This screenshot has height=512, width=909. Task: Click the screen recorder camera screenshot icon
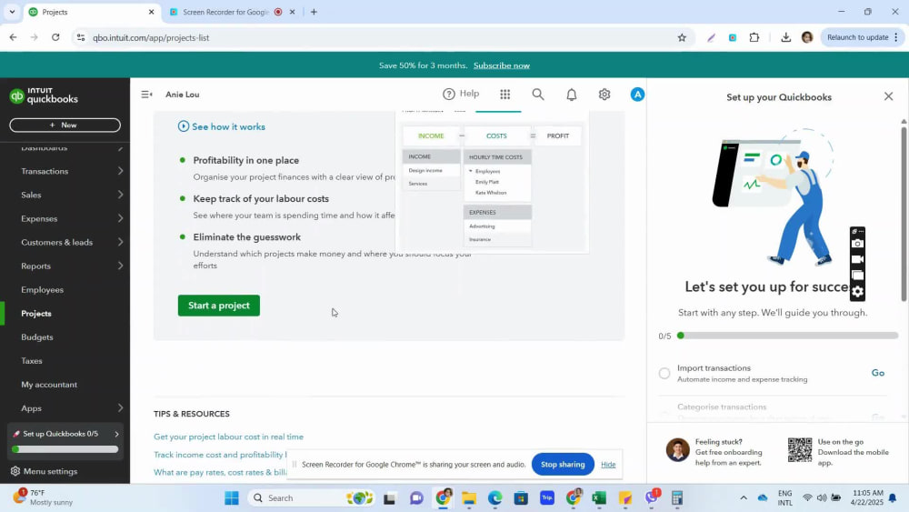(x=857, y=244)
